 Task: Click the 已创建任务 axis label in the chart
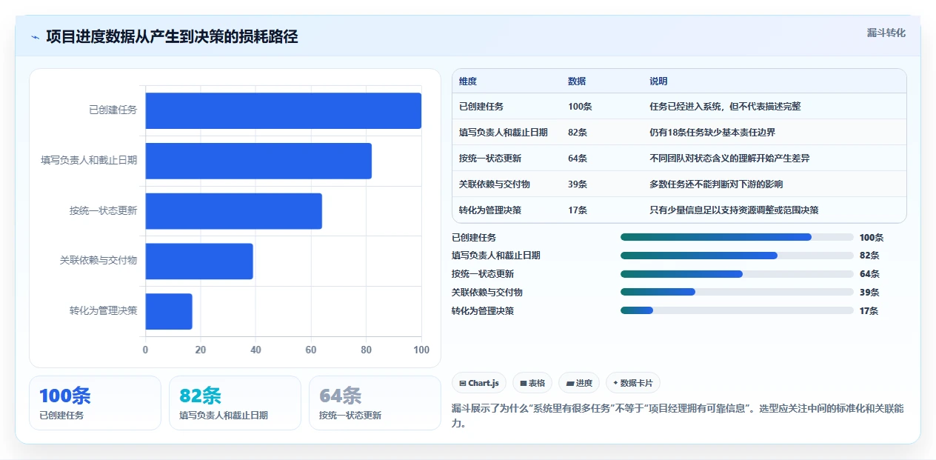(113, 110)
